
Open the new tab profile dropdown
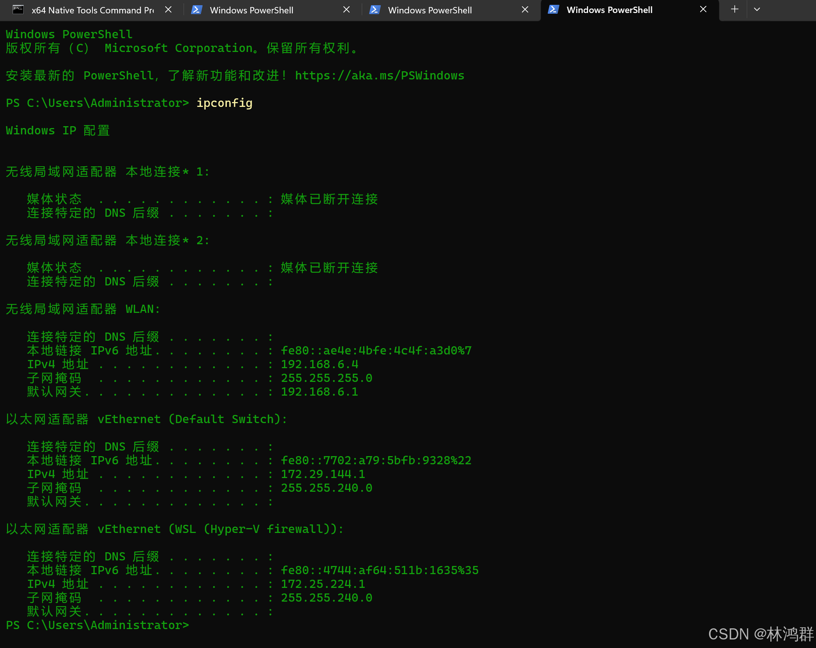tap(757, 9)
